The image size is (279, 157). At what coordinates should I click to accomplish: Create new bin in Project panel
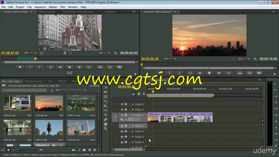pyautogui.click(x=84, y=150)
